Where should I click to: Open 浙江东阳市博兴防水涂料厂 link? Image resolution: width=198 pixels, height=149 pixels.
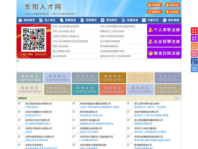pos(147,104)
